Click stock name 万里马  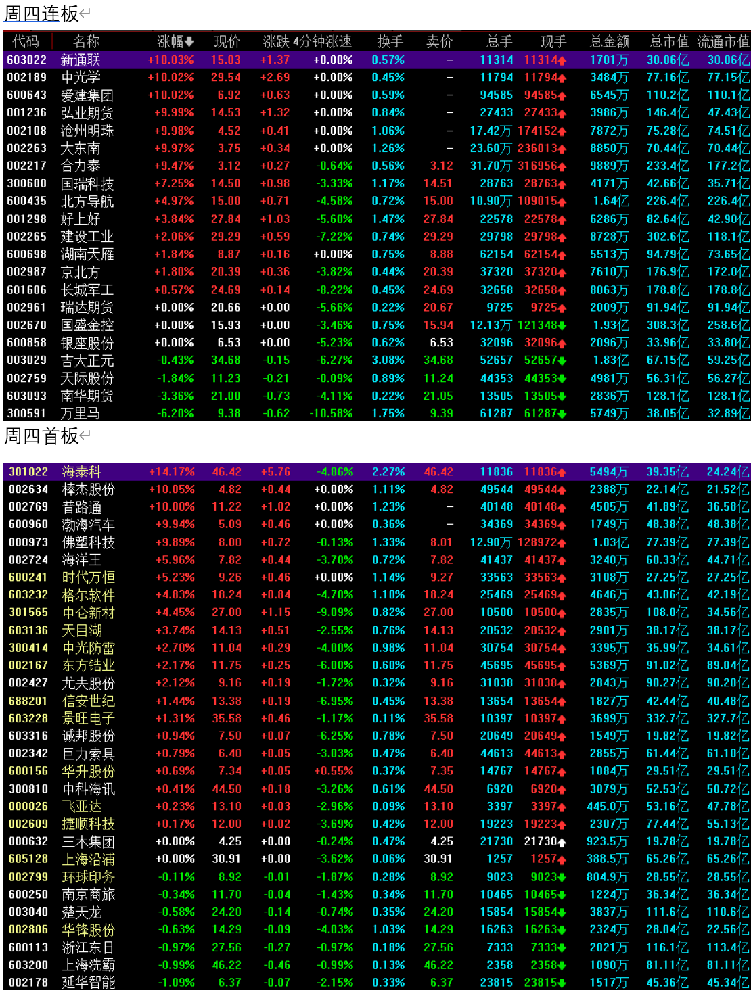click(81, 413)
